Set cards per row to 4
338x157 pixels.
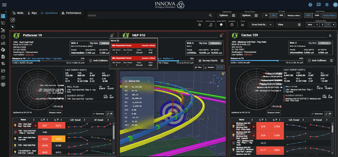tap(333, 25)
